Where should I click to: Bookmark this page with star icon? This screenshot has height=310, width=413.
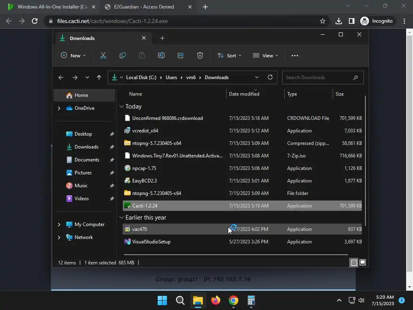[322, 21]
